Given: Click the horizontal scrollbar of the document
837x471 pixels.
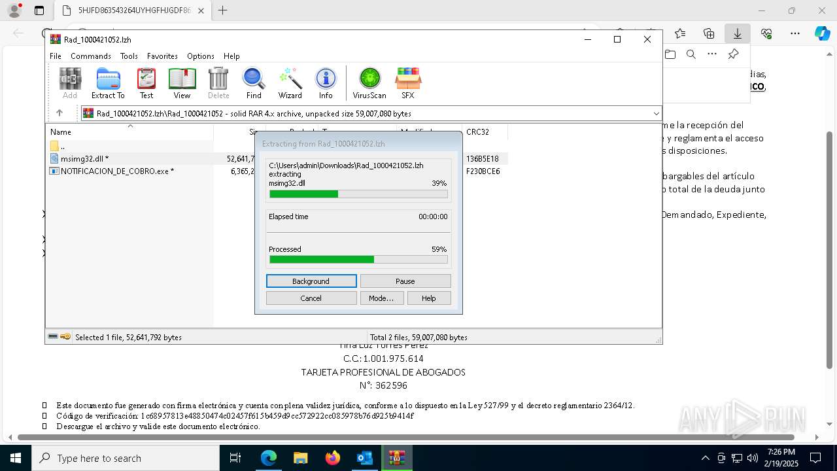Looking at the screenshot, I should click(405, 437).
